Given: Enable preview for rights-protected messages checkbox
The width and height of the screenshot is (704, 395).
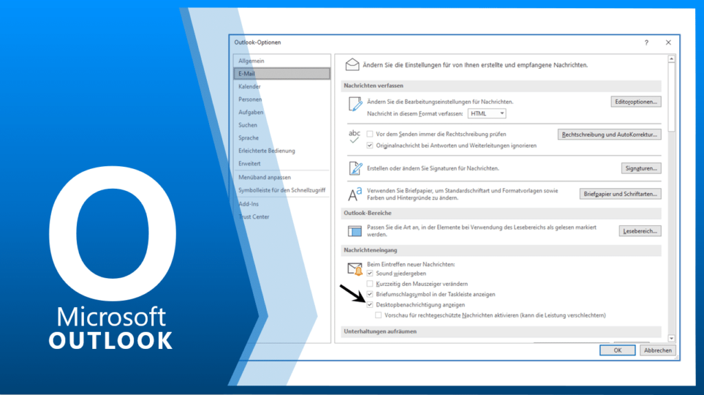Looking at the screenshot, I should pos(378,315).
